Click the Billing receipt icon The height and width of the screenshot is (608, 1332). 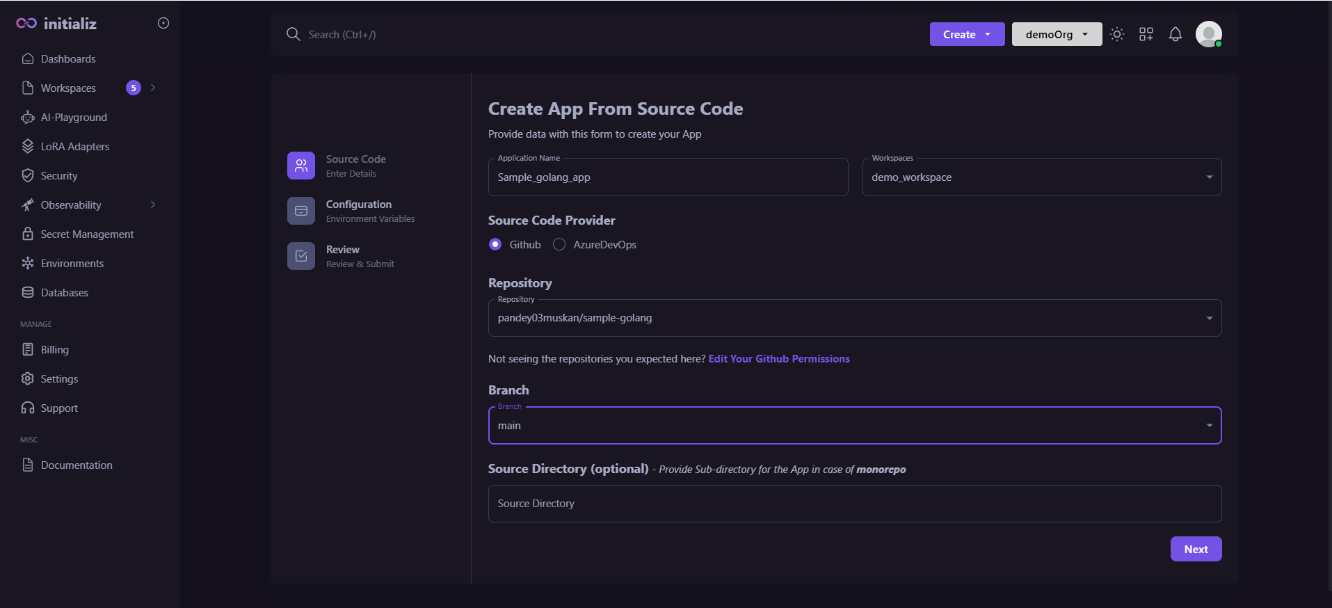tap(28, 349)
